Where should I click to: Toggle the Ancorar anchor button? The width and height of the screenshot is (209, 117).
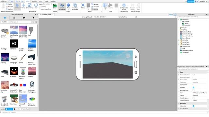click(x=95, y=9)
